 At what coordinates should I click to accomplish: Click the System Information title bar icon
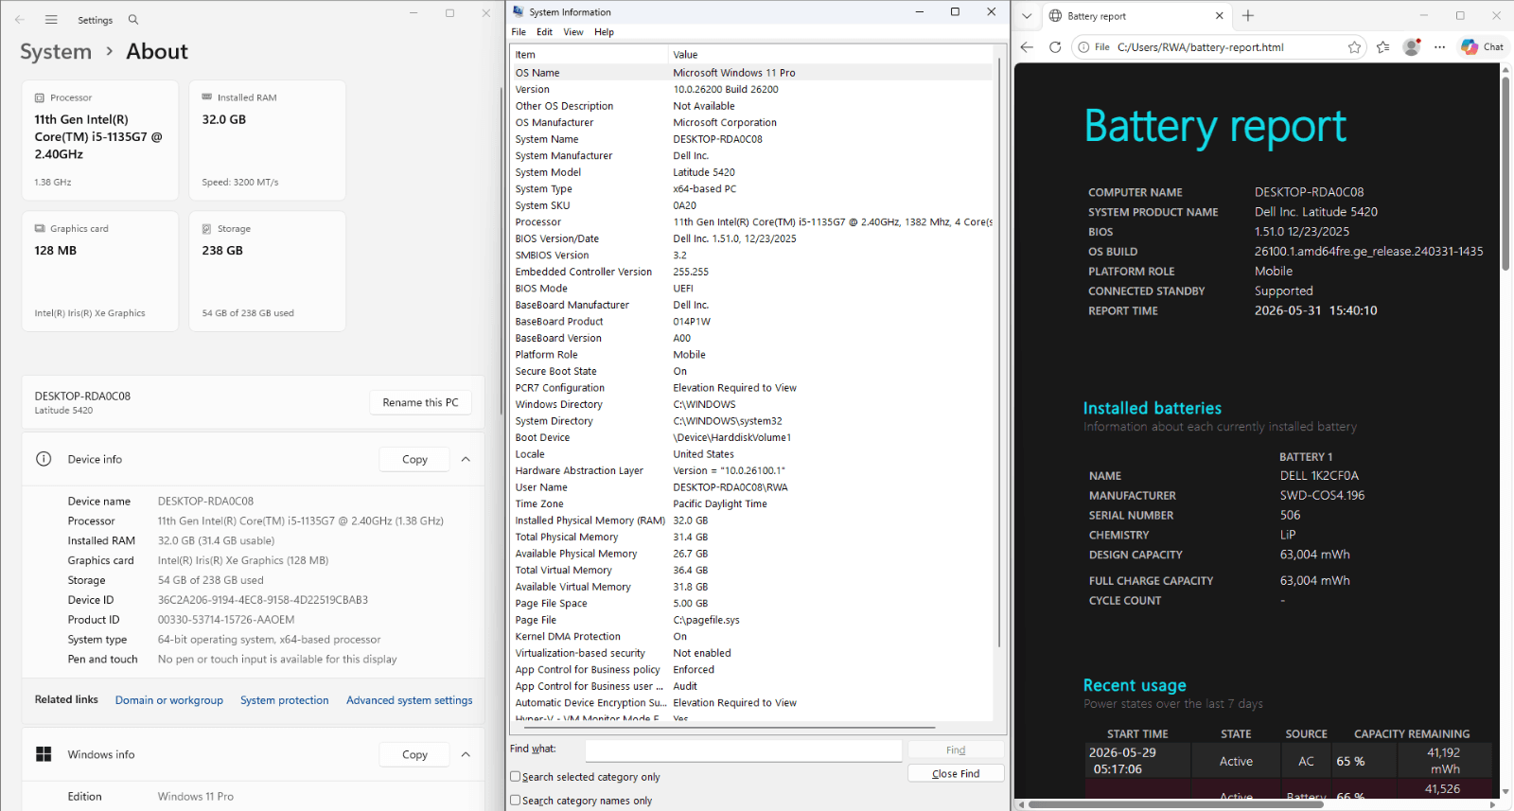click(519, 11)
